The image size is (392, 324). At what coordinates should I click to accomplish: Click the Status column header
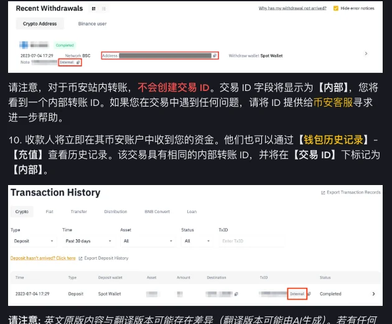pyautogui.click(x=325, y=278)
